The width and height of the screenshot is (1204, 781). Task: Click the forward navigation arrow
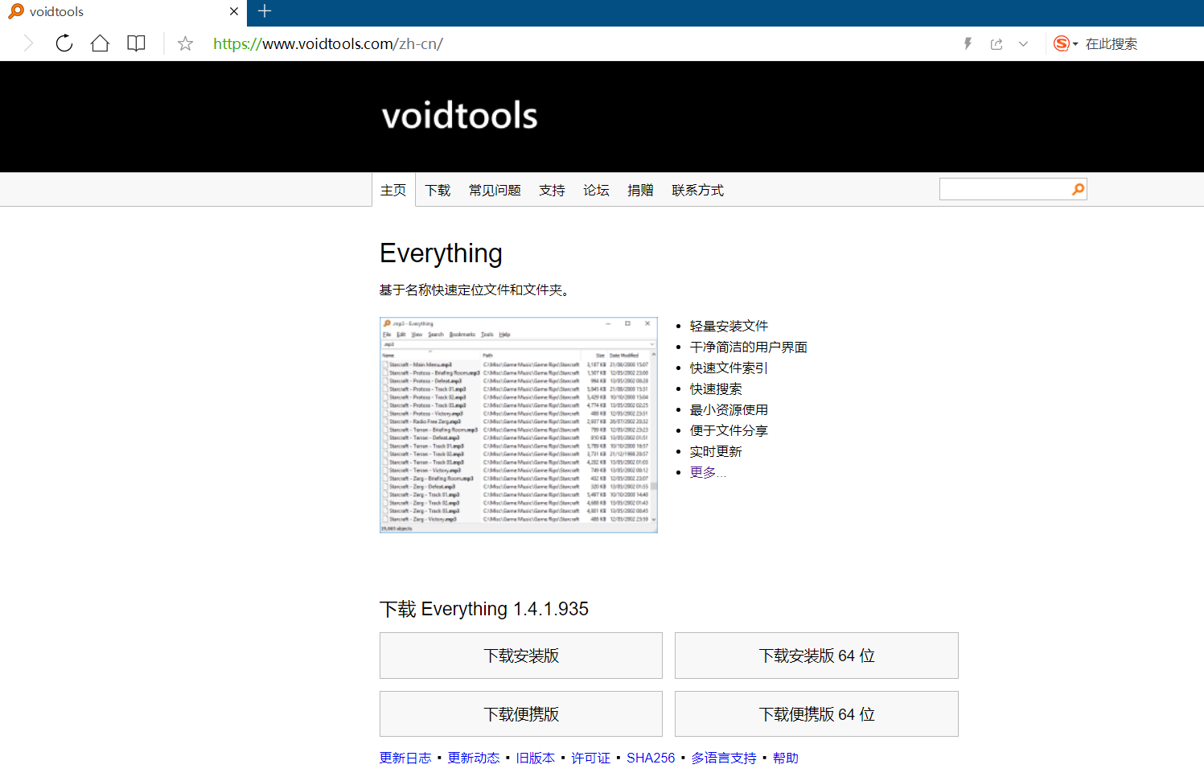[28, 43]
